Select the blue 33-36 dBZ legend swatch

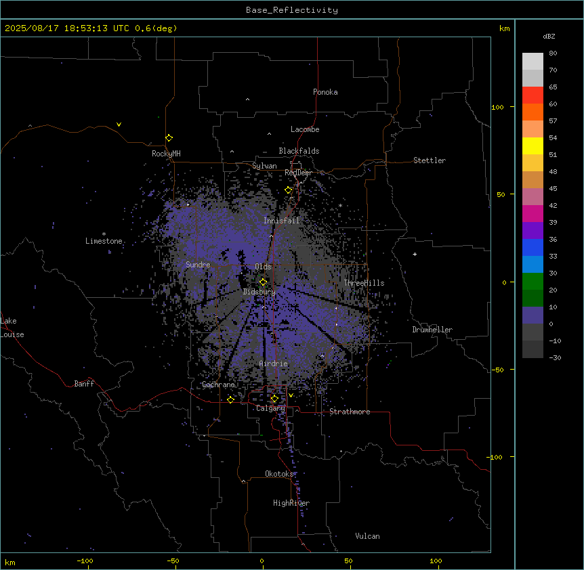(533, 247)
